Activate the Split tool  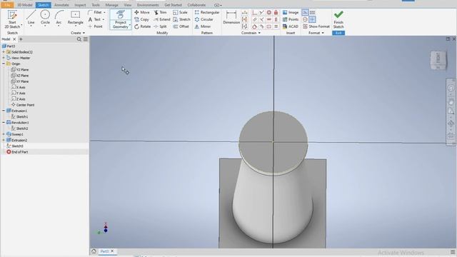160,26
